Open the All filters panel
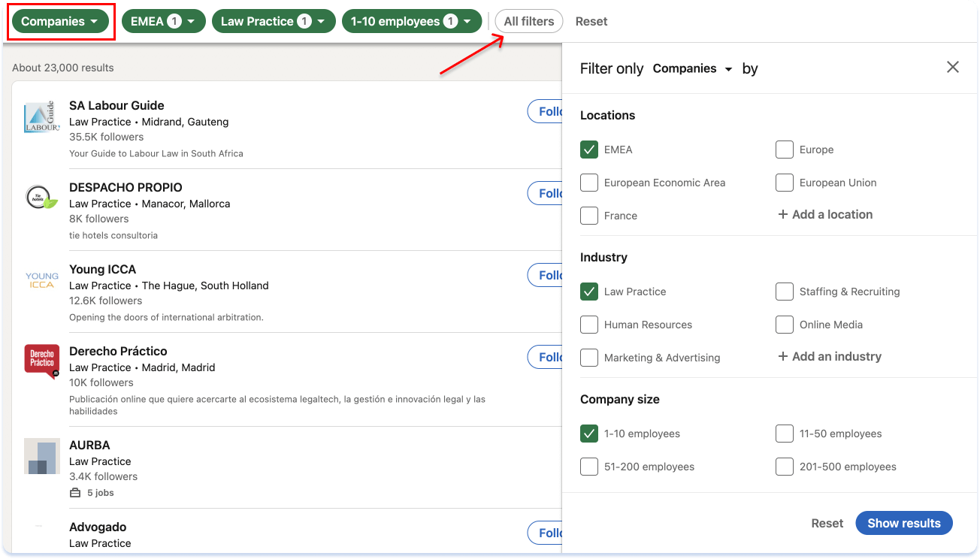The height and width of the screenshot is (559, 980). 528,21
